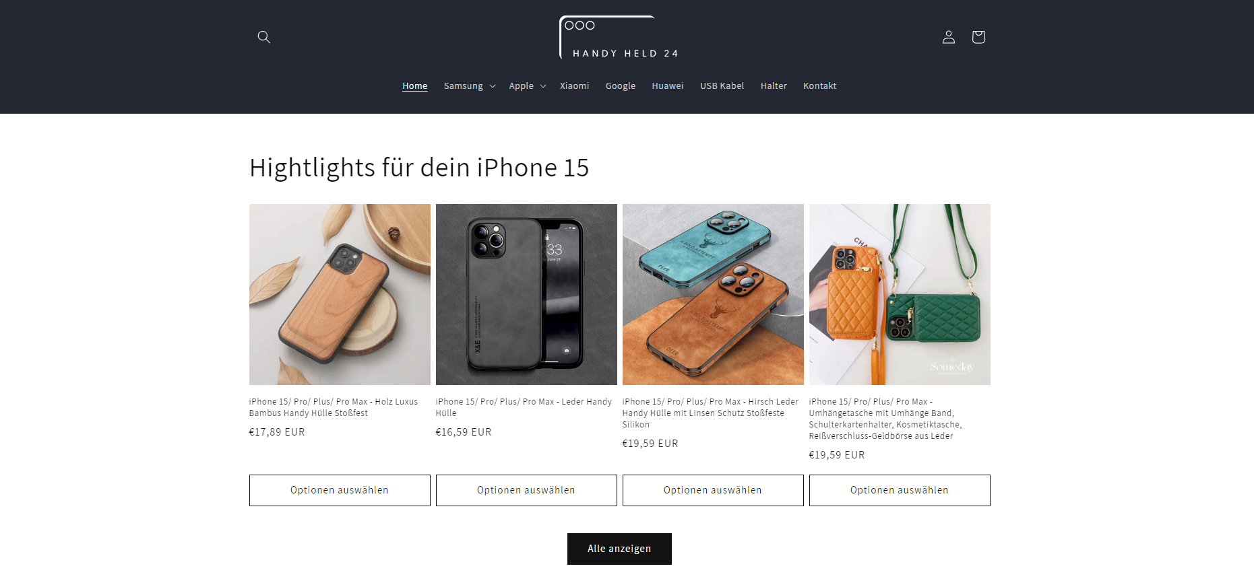
Task: Open the Kontakt page link
Action: 819,86
